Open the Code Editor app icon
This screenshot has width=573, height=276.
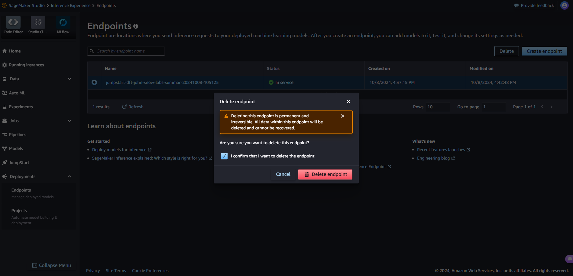(x=13, y=22)
